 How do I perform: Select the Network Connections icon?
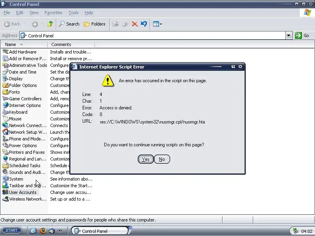tap(6, 125)
